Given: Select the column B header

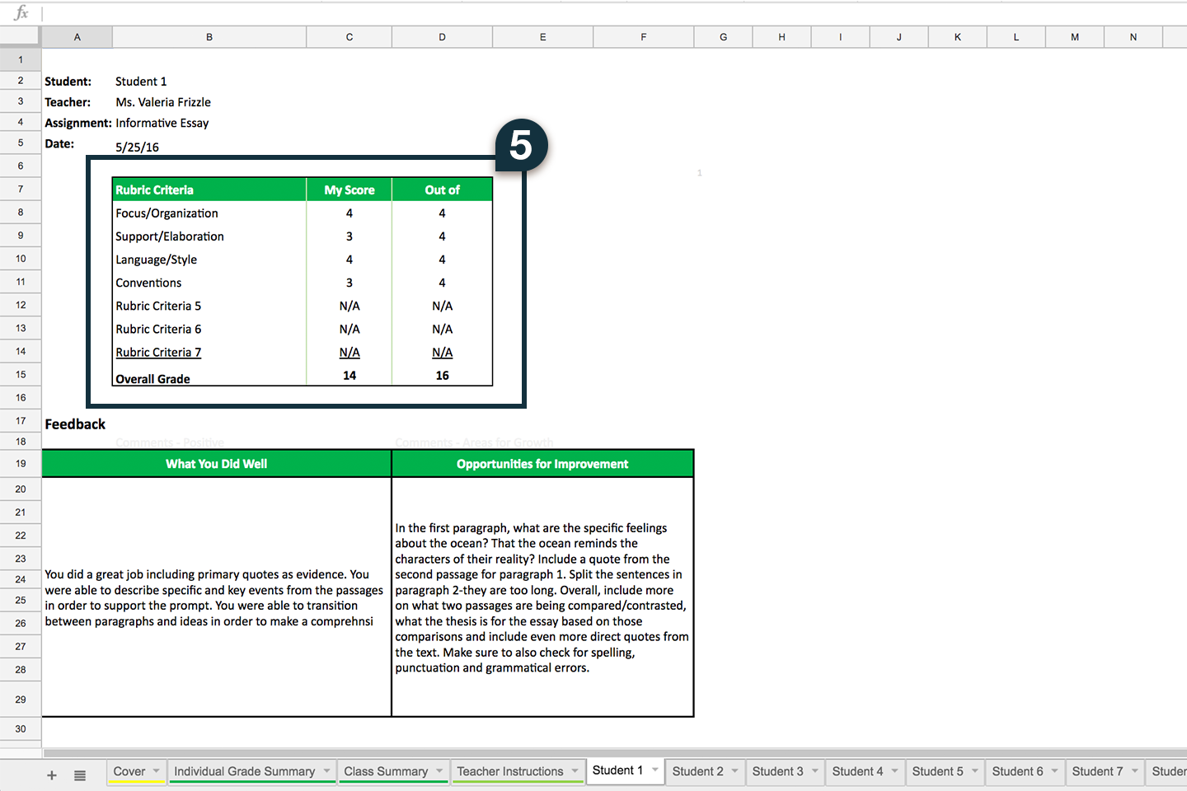Looking at the screenshot, I should coord(209,37).
